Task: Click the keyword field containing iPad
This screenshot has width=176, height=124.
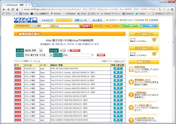Action: pyautogui.click(x=77, y=55)
